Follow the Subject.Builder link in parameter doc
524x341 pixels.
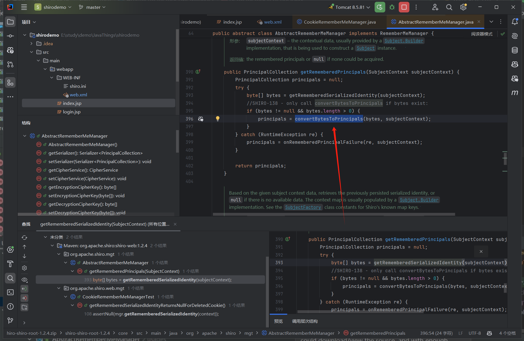(x=404, y=41)
